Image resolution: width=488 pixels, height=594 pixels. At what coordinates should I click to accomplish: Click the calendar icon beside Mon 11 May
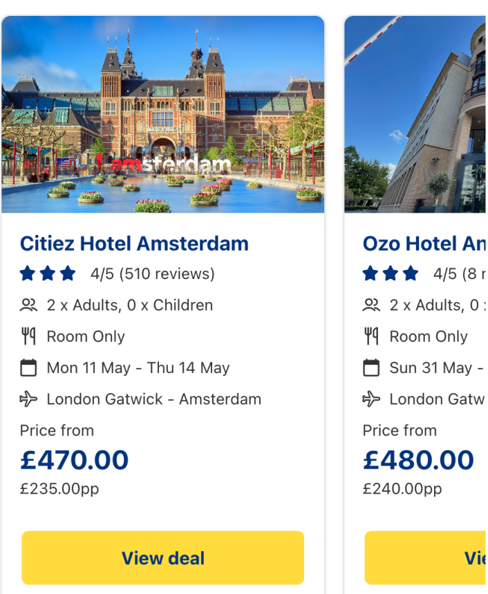click(x=28, y=367)
